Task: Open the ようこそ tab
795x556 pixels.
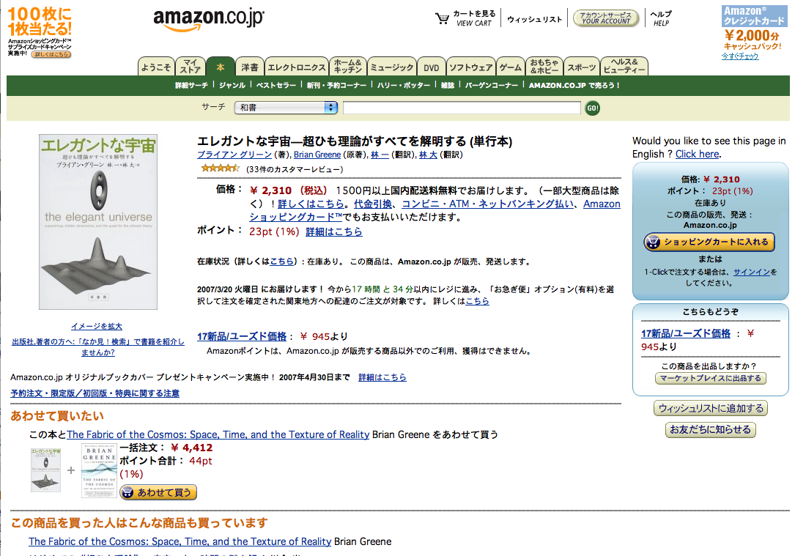Action: click(155, 67)
